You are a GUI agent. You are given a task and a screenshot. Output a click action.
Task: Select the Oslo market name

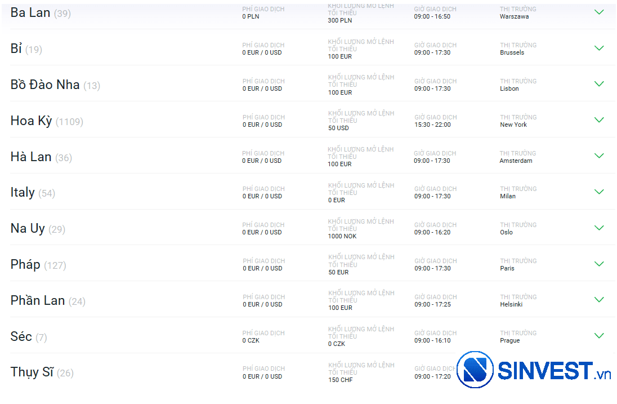[x=507, y=232]
